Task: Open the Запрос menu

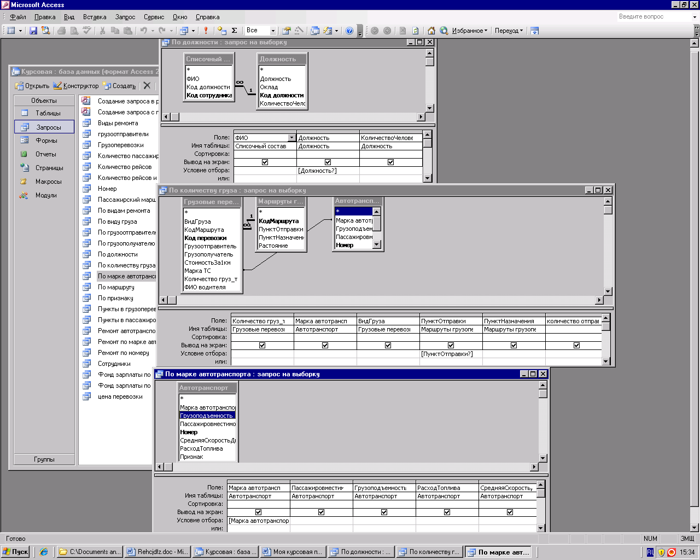Action: (x=125, y=17)
